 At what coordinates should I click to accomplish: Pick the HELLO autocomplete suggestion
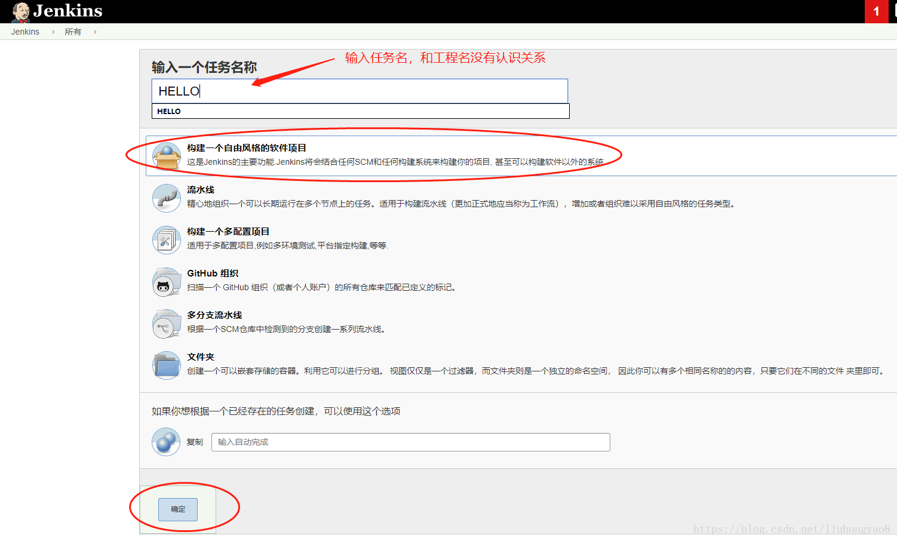point(361,111)
